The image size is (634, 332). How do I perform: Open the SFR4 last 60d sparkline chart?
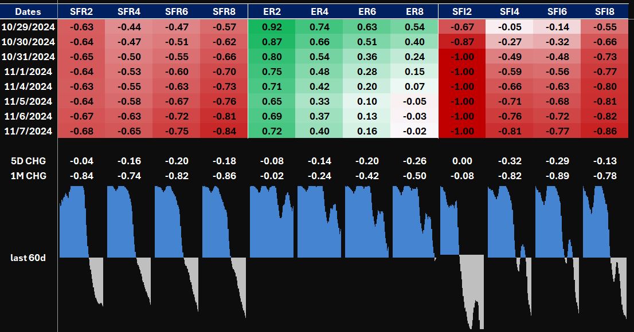129,246
